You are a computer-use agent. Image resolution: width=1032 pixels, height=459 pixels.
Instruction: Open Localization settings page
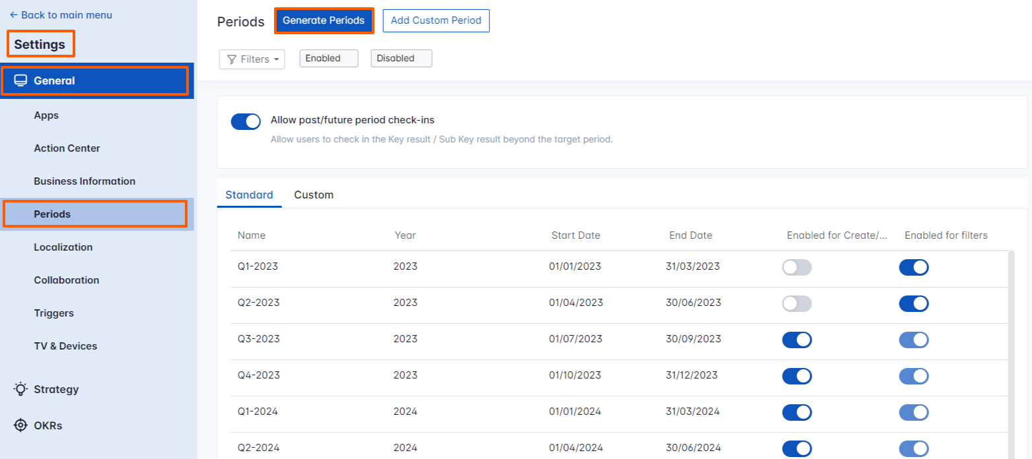click(63, 247)
